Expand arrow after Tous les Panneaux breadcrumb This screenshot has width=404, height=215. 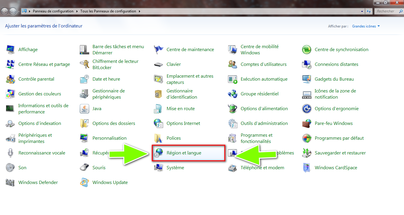coord(139,11)
